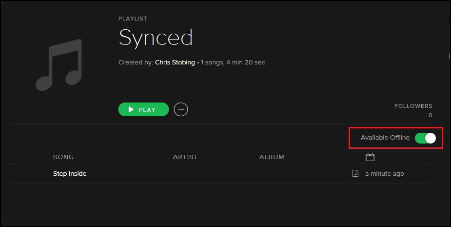This screenshot has height=227, width=451.
Task: Open the ellipsis more options menu
Action: tap(181, 109)
